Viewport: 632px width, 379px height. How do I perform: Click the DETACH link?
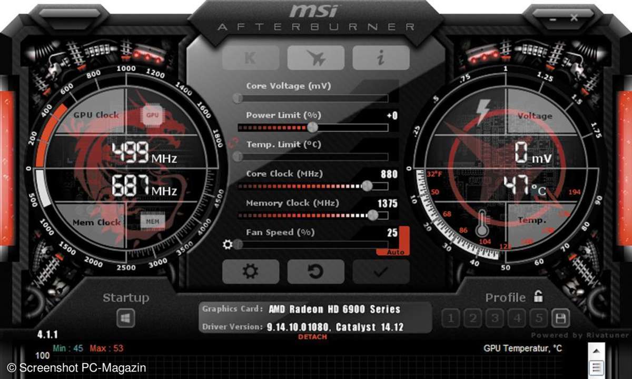[313, 337]
